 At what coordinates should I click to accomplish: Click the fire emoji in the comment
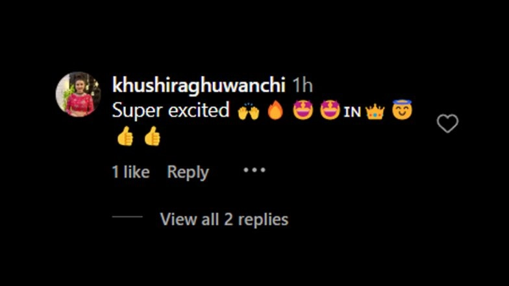(275, 110)
